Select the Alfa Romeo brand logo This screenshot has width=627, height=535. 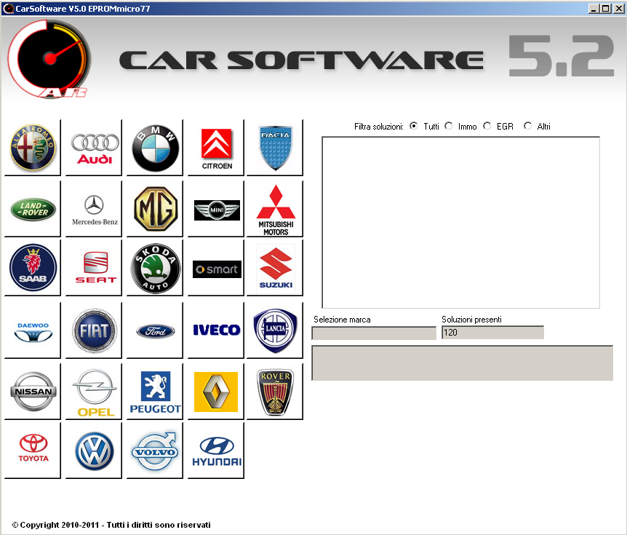pyautogui.click(x=33, y=147)
